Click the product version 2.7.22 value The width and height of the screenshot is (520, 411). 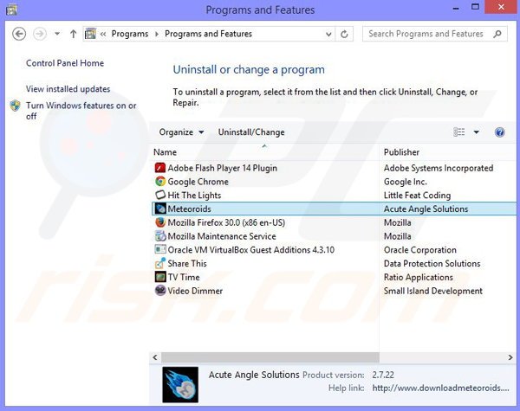point(383,375)
